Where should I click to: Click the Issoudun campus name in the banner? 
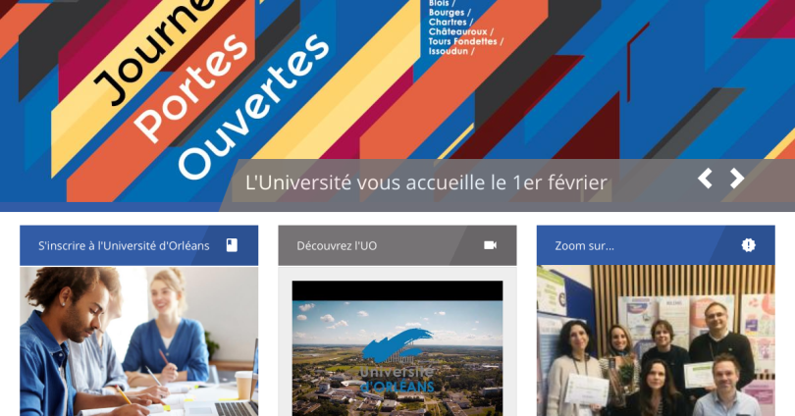pos(449,51)
